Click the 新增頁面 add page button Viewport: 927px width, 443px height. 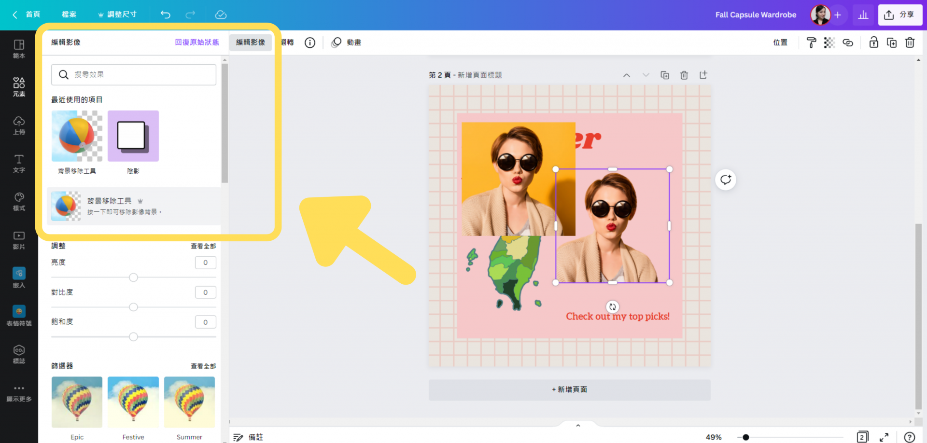[569, 389]
